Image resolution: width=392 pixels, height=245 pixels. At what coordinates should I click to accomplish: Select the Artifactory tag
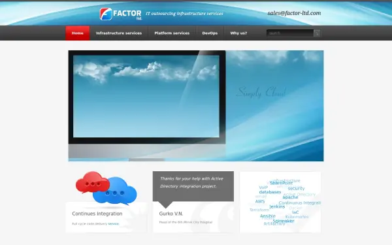click(x=274, y=223)
